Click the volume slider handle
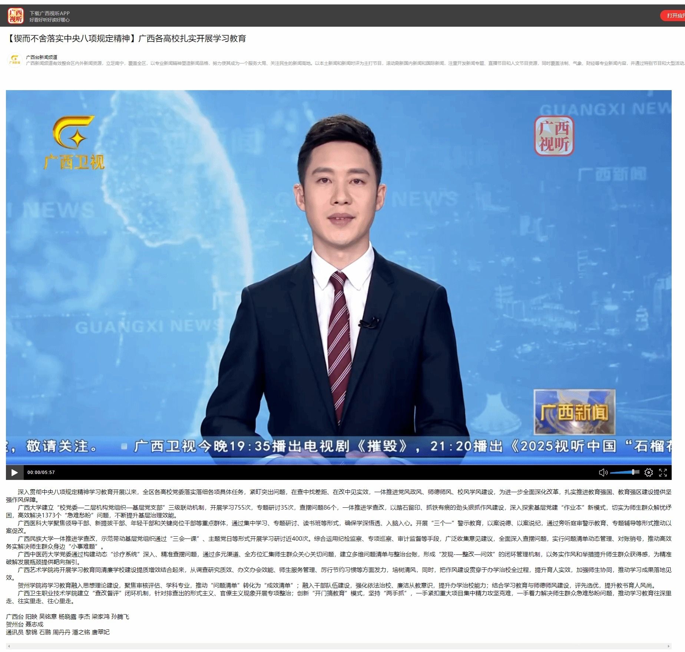This screenshot has height=652, width=685. point(633,472)
